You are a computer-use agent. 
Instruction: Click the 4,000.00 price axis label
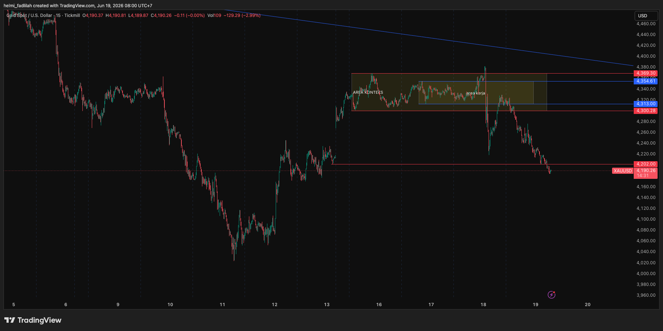click(646, 274)
